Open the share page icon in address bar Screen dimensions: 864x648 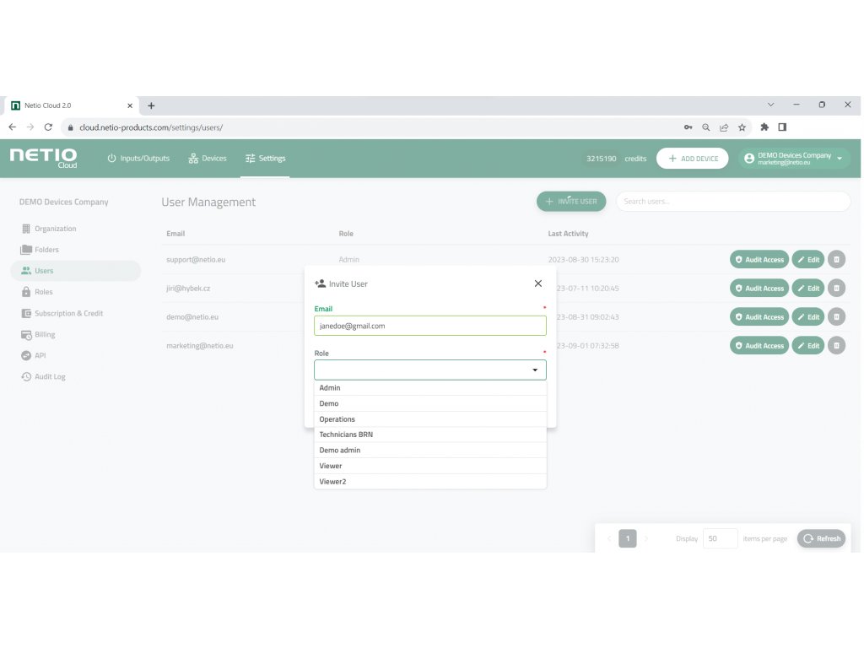point(724,127)
